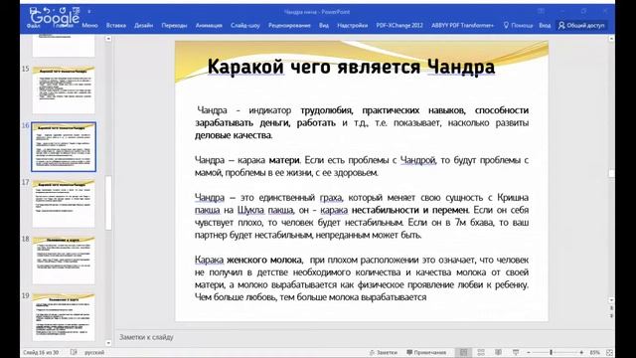636x358 pixels.
Task: Click the Undo arrow icon
Action: pyautogui.click(x=47, y=11)
